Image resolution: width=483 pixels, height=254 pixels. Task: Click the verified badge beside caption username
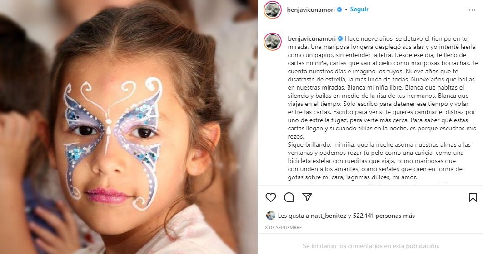click(x=340, y=38)
